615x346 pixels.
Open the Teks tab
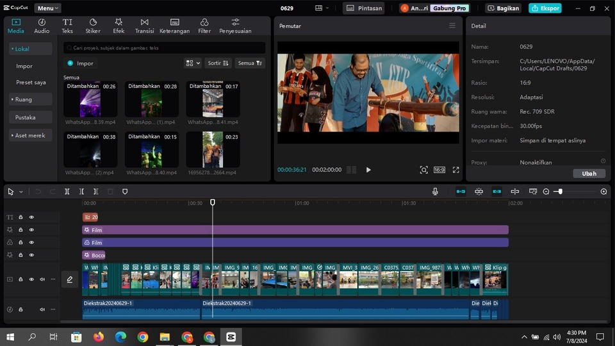[x=67, y=26]
